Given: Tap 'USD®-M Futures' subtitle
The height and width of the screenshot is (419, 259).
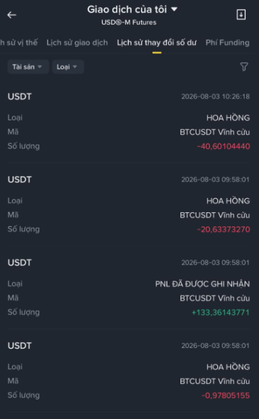Looking at the screenshot, I should pyautogui.click(x=129, y=23).
